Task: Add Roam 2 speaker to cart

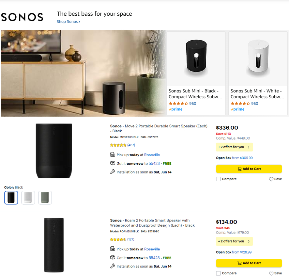Action: point(249,263)
